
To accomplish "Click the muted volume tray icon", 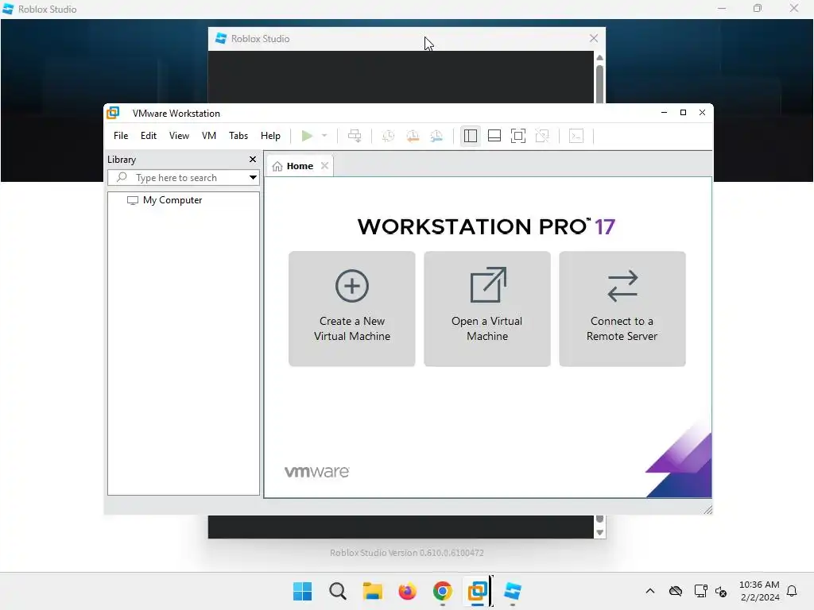I will tap(721, 591).
